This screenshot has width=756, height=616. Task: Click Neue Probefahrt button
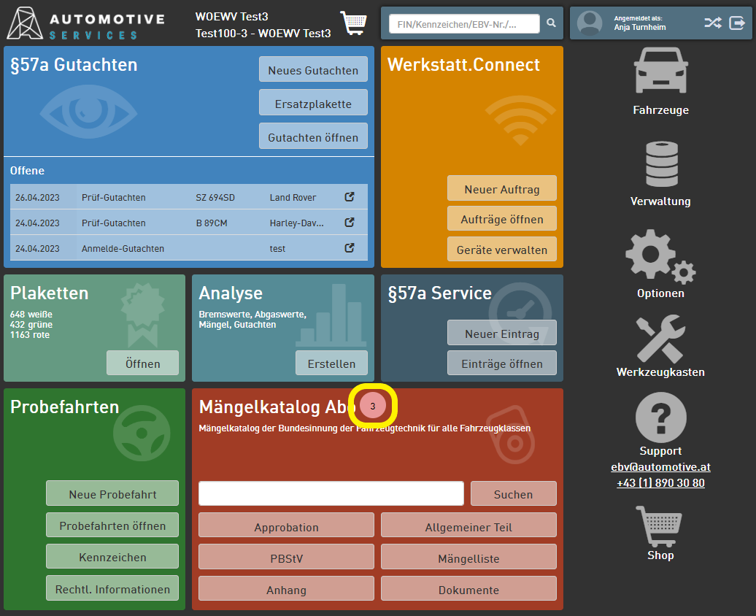[112, 494]
